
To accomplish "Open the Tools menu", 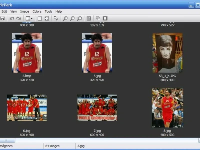I will click(48, 11).
